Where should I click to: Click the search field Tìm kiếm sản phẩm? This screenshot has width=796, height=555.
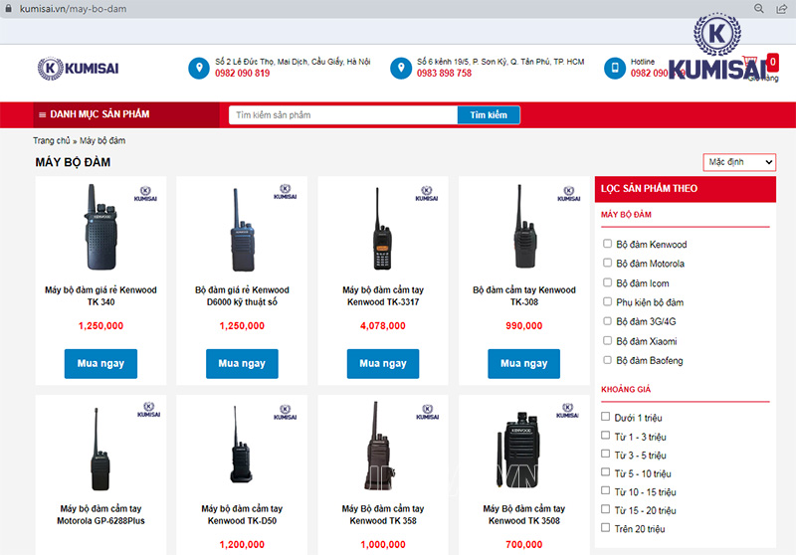coord(343,115)
